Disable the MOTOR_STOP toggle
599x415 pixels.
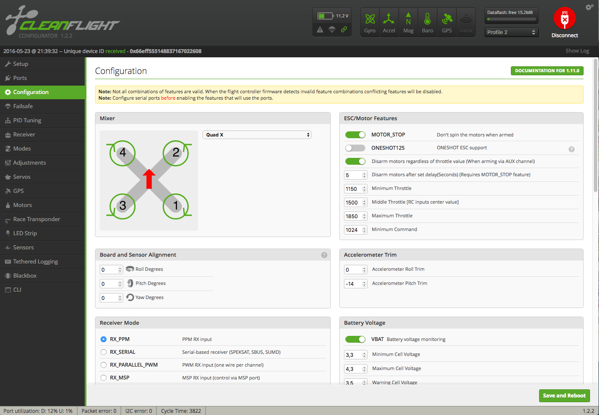pos(356,135)
